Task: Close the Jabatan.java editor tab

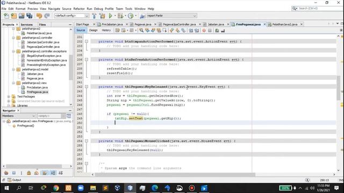Action: pyautogui.click(x=228, y=24)
